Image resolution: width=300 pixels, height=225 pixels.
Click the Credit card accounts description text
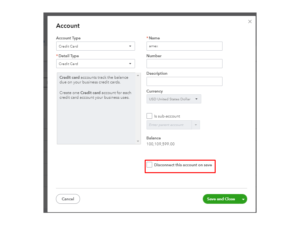click(x=94, y=80)
